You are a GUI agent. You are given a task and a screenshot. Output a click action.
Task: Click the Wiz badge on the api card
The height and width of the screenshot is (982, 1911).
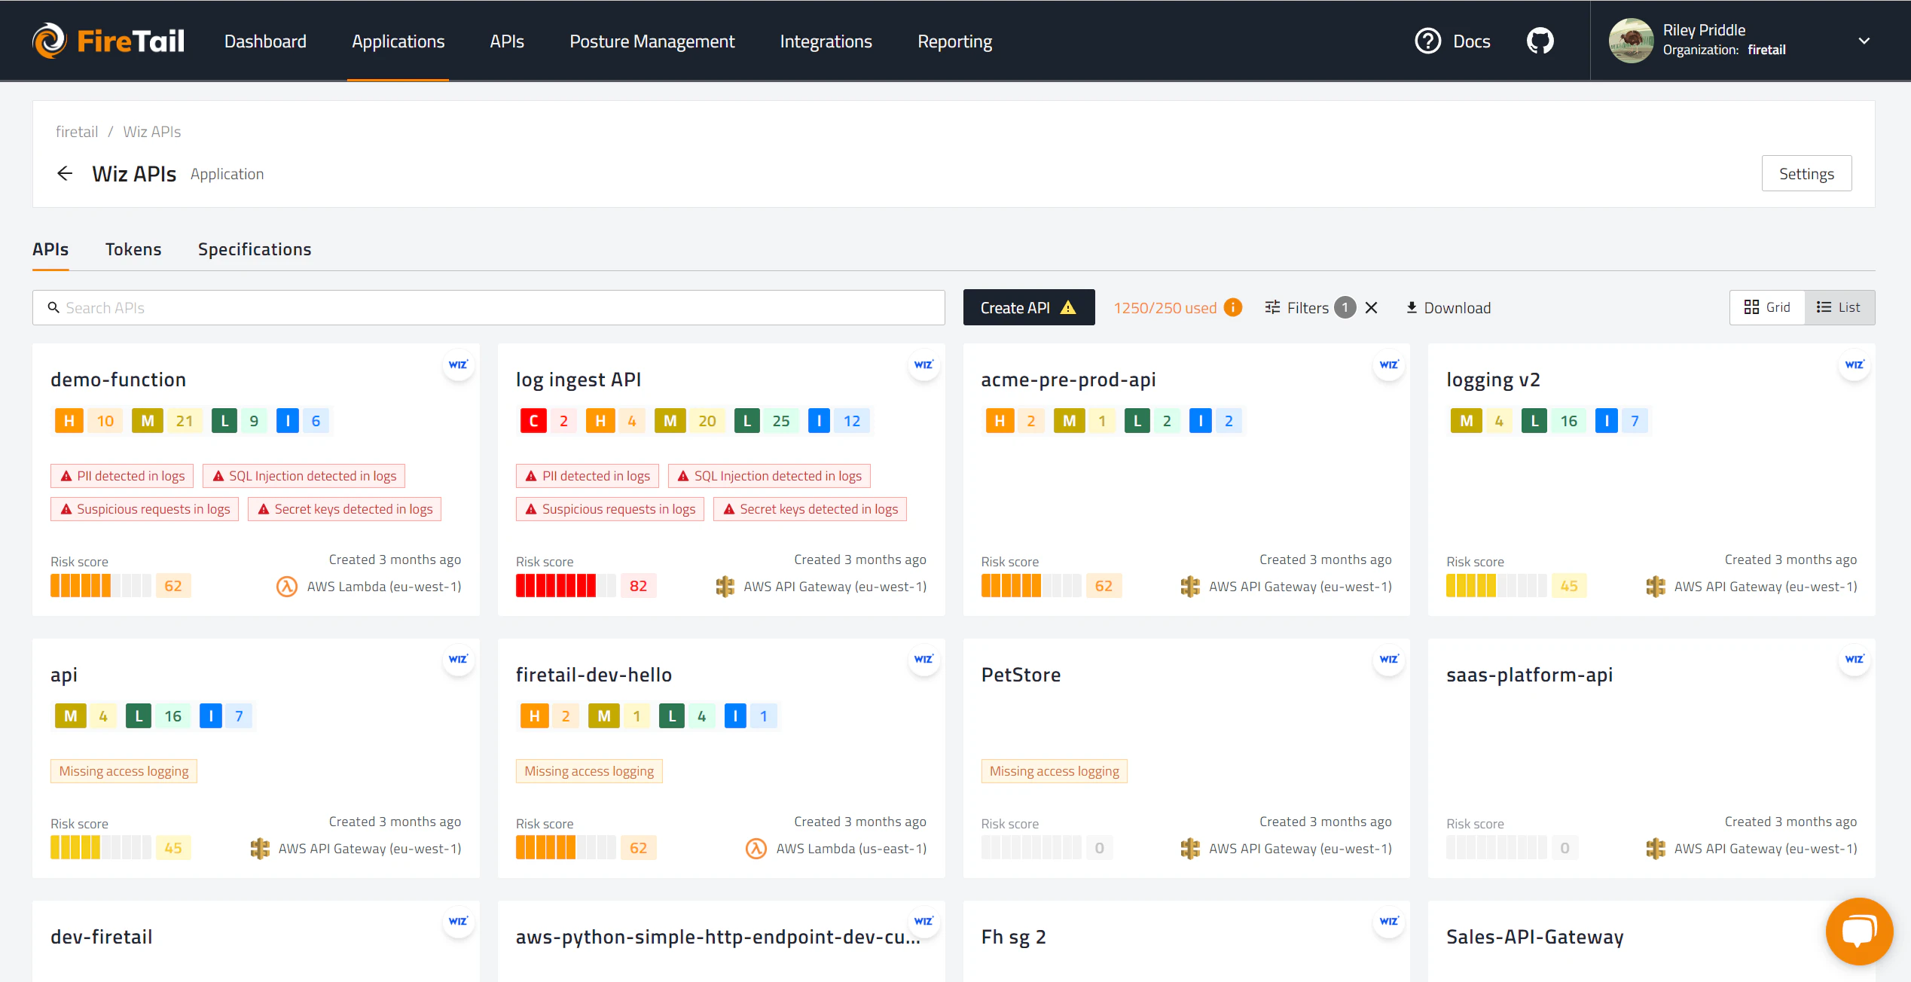458,659
